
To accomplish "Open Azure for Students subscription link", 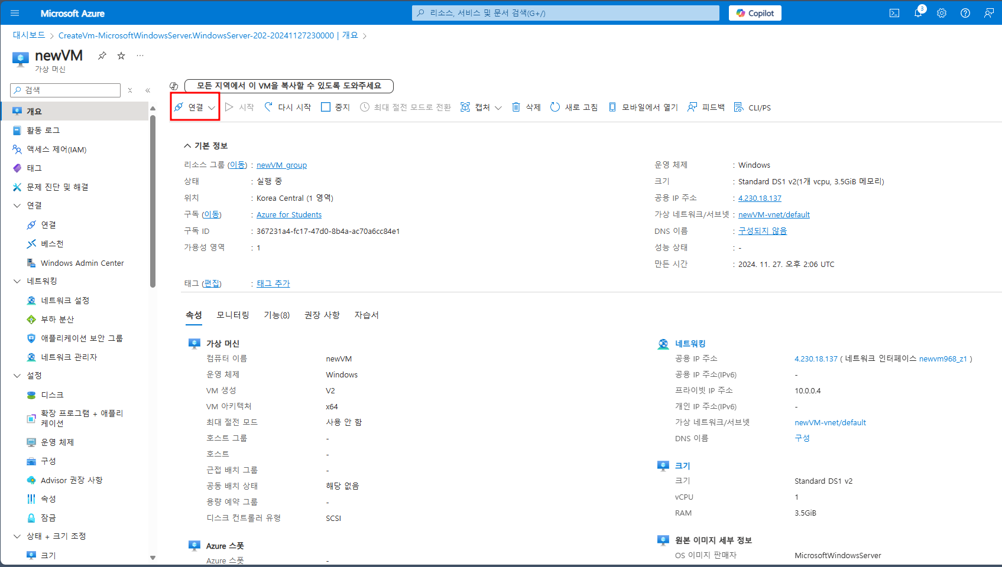I will 289,214.
